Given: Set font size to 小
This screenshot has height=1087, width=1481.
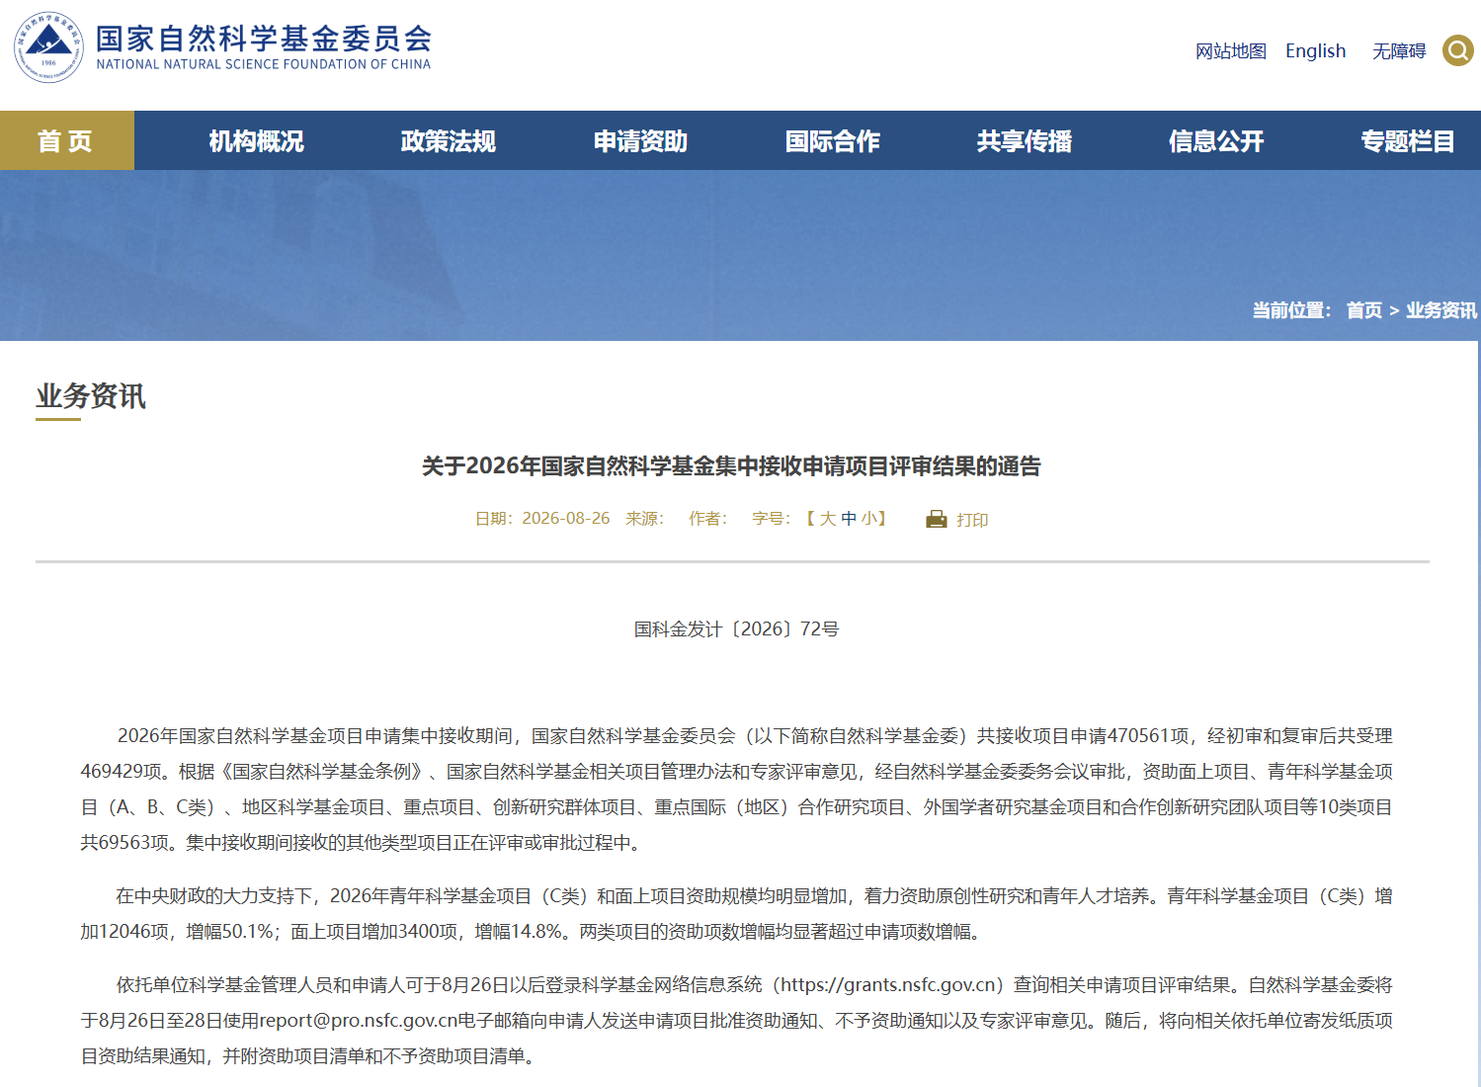Looking at the screenshot, I should coord(868,519).
